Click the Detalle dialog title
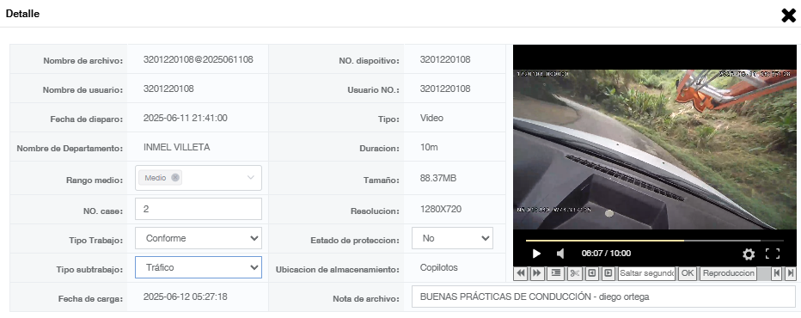 [x=22, y=14]
